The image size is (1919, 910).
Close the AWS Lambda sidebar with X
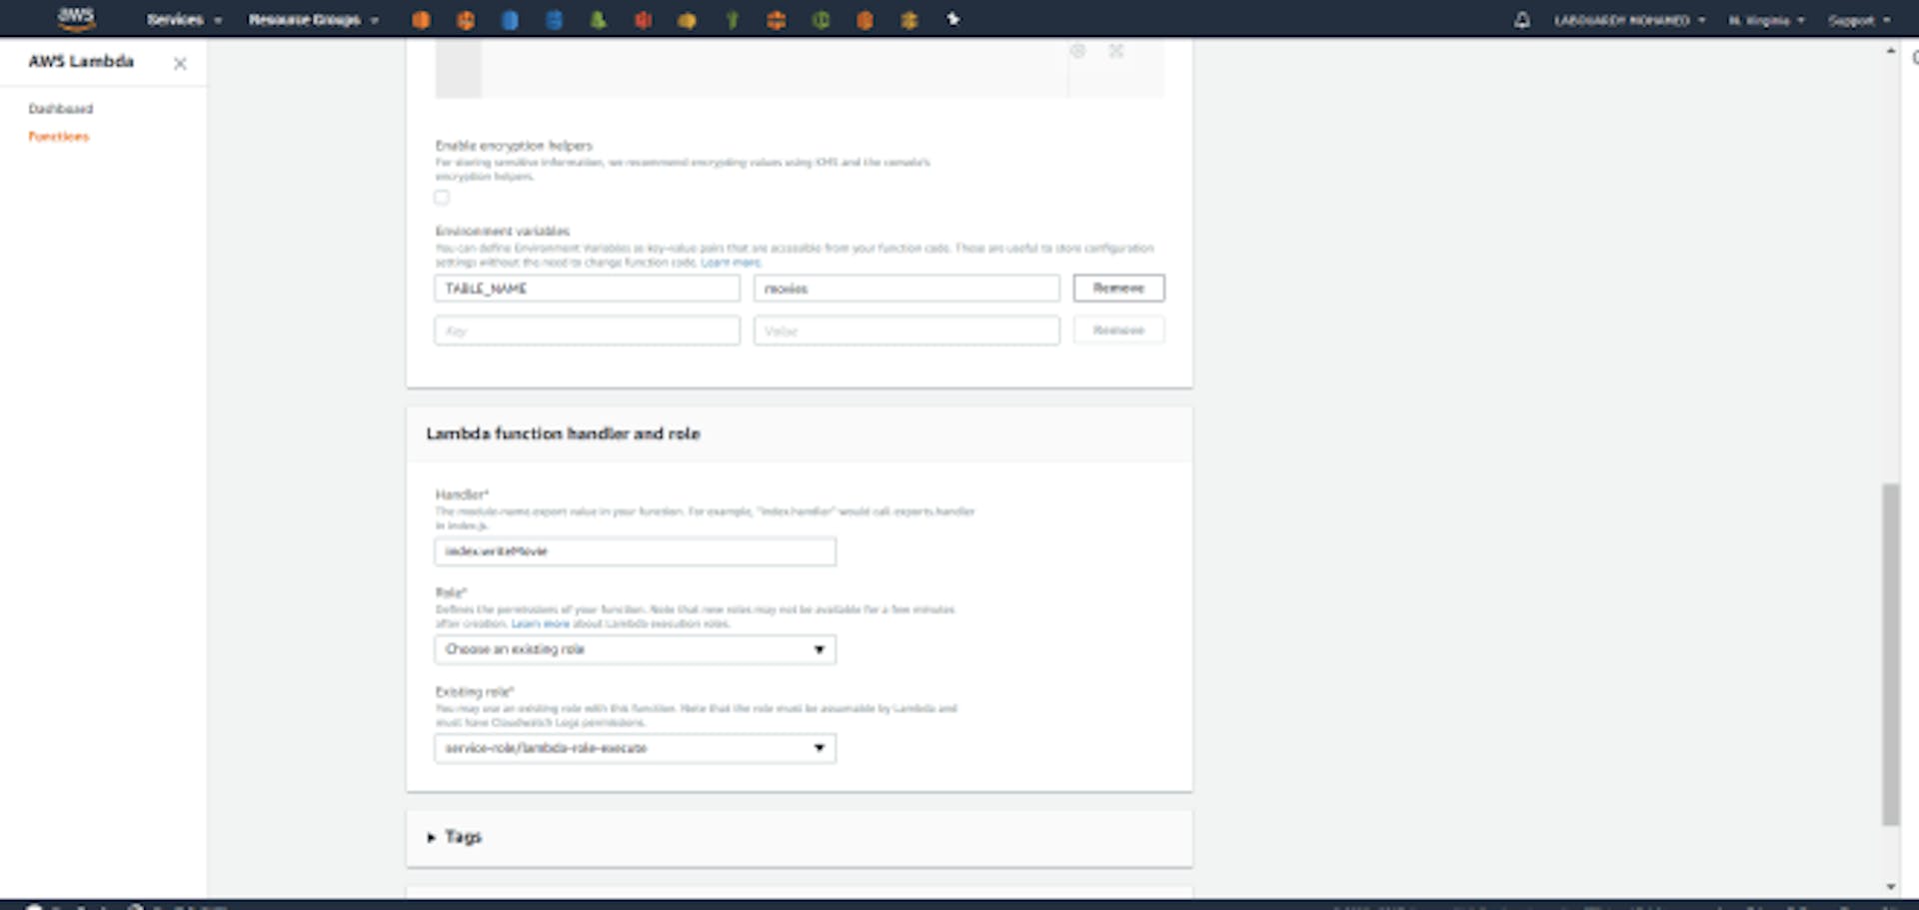coord(180,63)
